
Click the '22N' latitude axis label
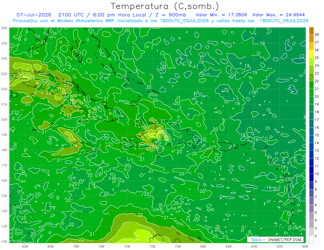pos(4,89)
